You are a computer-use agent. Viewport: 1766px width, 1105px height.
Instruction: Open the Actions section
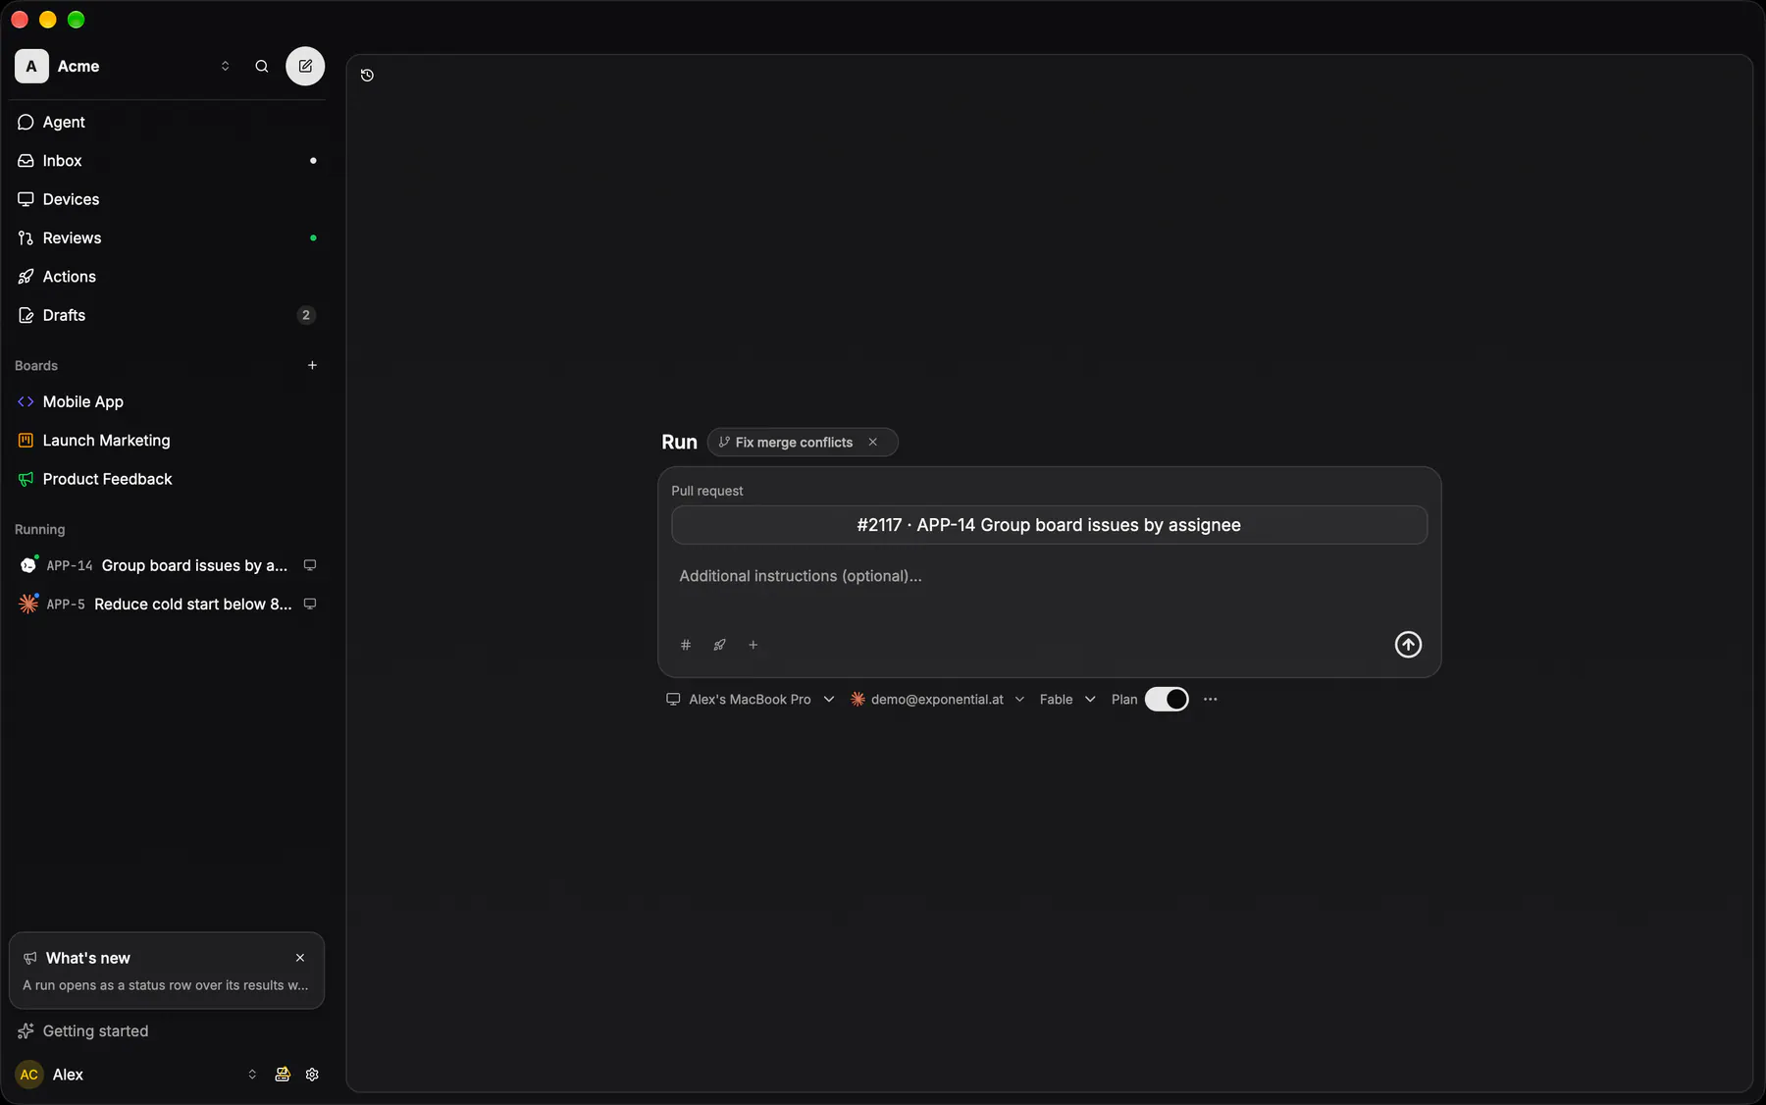[167, 277]
